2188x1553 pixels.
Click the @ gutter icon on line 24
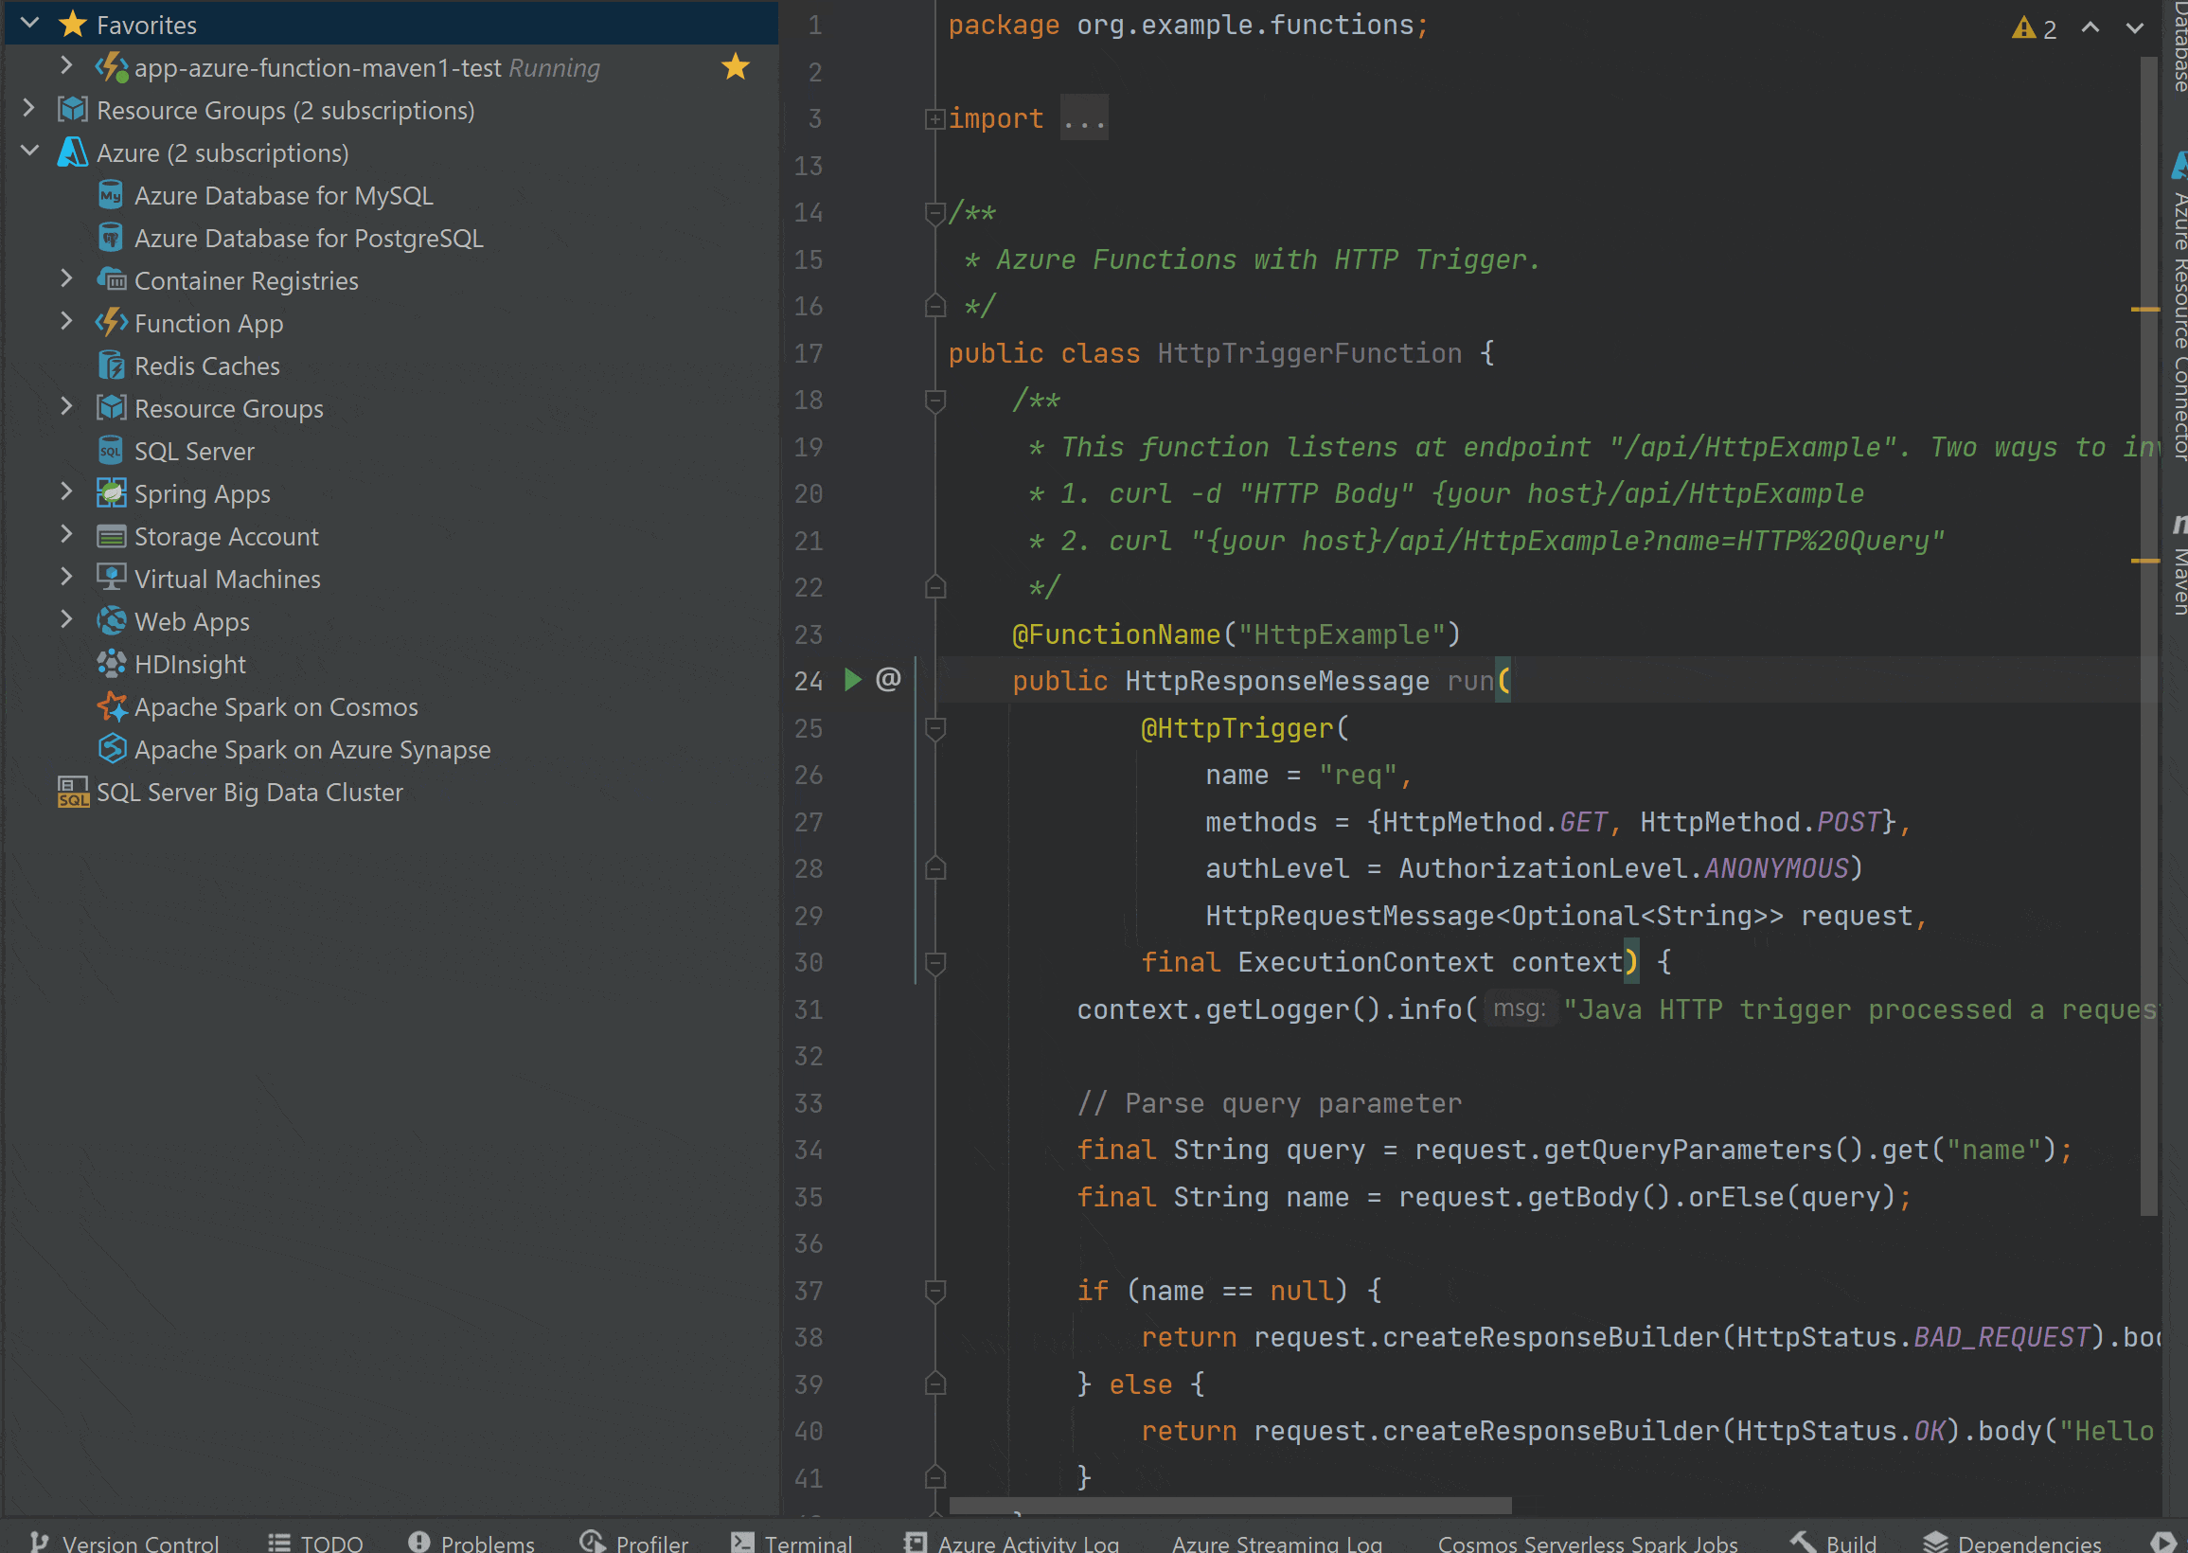click(x=888, y=679)
